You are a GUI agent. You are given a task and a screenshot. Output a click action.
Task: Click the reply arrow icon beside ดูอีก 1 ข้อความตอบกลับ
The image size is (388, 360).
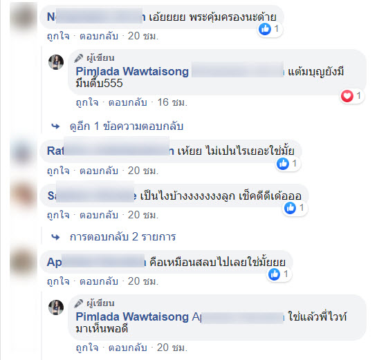(x=55, y=126)
